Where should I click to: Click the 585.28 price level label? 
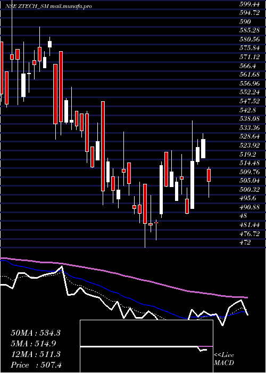point(249,31)
